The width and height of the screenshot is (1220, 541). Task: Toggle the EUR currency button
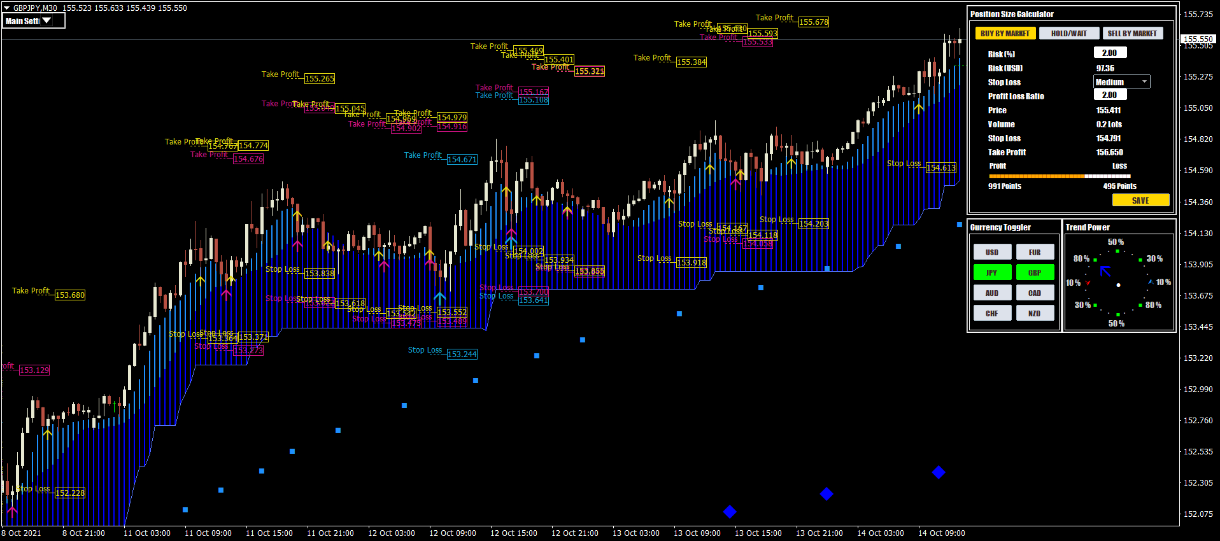point(1035,252)
